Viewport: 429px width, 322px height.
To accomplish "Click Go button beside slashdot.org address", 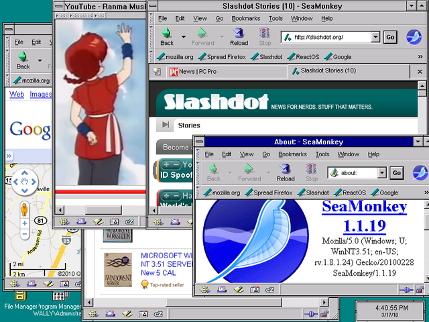I will pyautogui.click(x=390, y=37).
